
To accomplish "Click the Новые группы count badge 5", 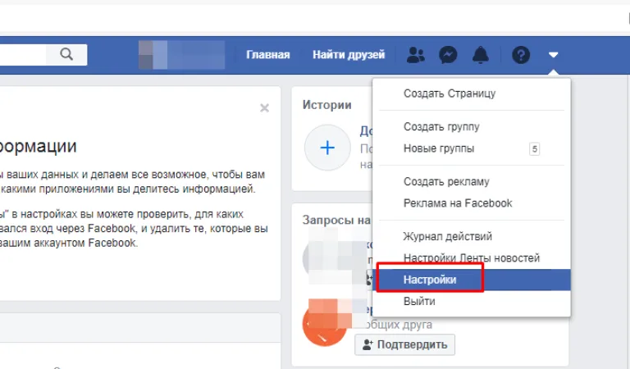I will [534, 149].
